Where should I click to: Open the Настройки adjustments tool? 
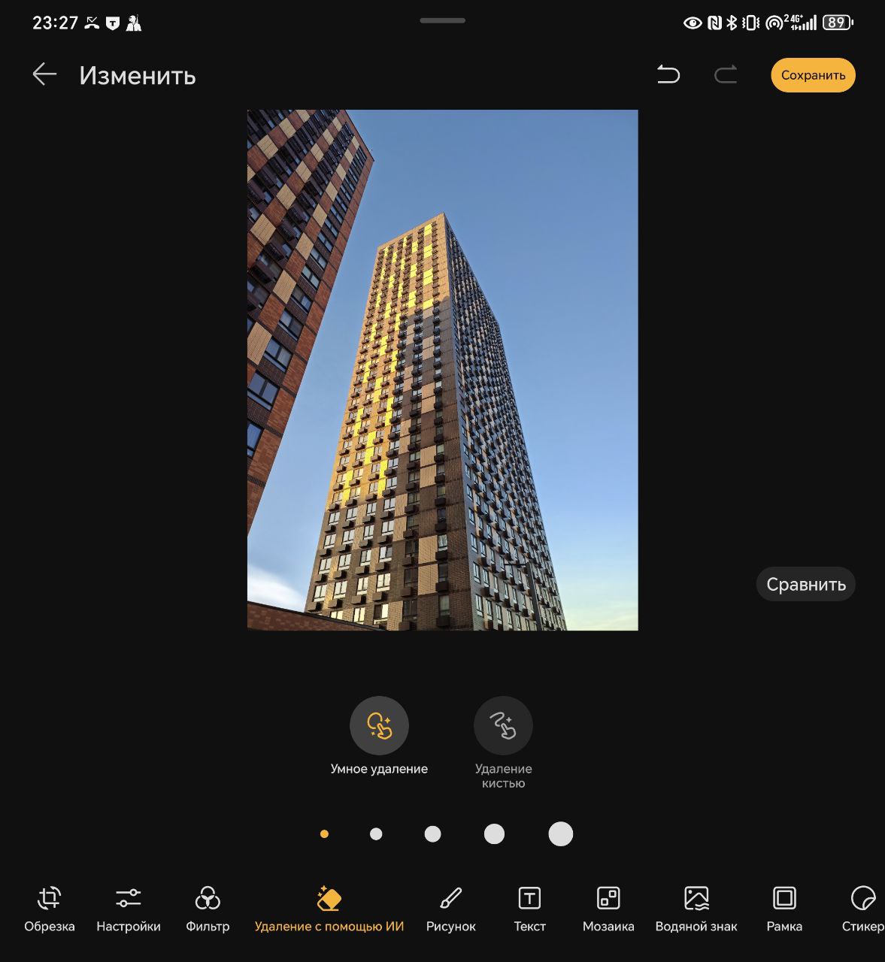129,909
